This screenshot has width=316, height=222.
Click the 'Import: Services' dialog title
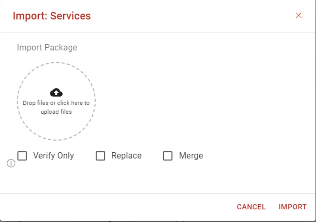click(x=52, y=16)
